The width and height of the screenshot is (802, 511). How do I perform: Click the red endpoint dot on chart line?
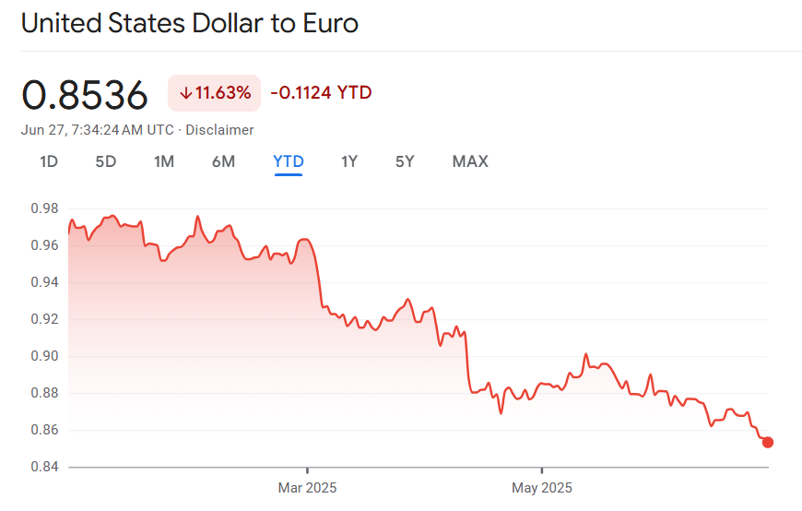click(x=768, y=442)
